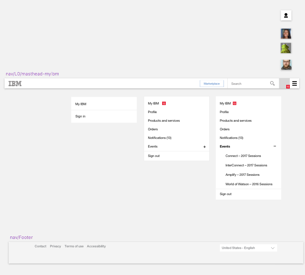Select the woman's profile photo avatar
The image size is (305, 275).
coord(286,34)
